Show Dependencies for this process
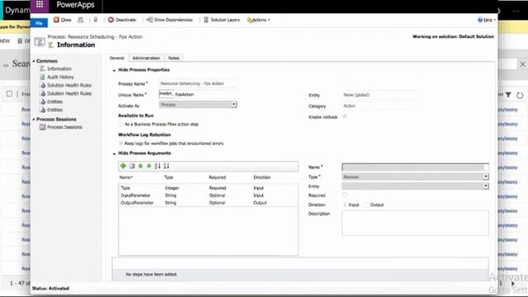This screenshot has width=528, height=297. click(x=169, y=20)
